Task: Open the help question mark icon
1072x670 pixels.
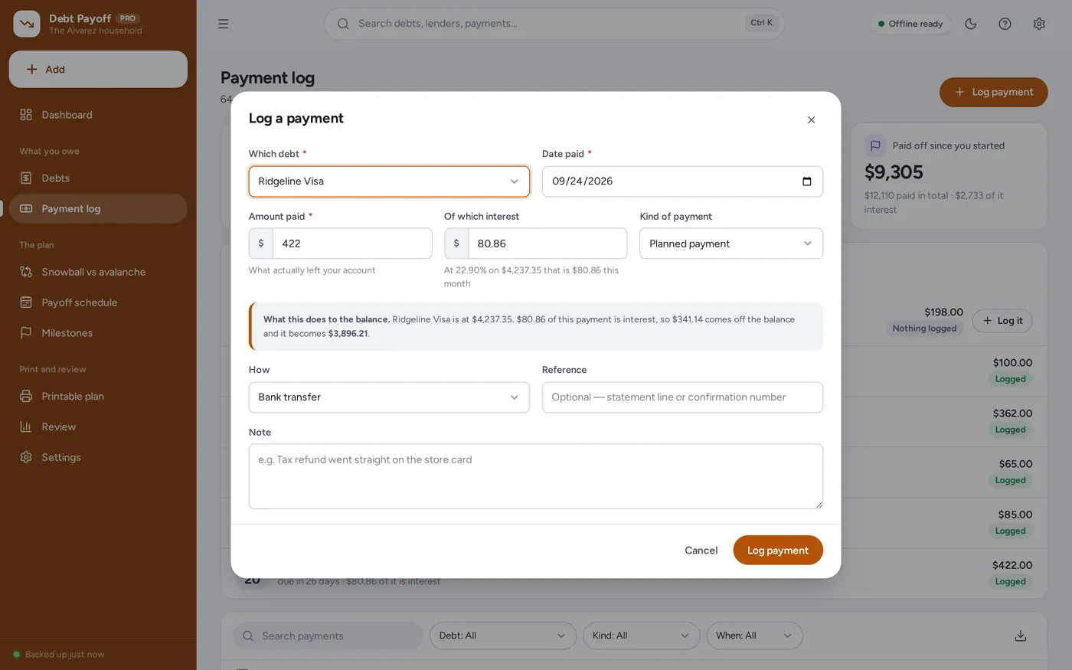Action: point(1005,24)
